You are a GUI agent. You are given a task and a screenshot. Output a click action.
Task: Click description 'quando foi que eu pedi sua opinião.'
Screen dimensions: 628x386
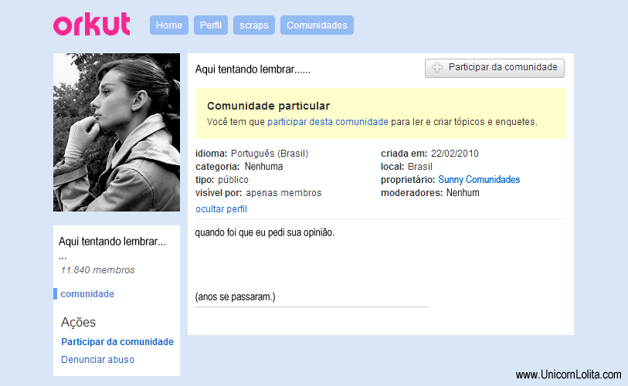265,232
